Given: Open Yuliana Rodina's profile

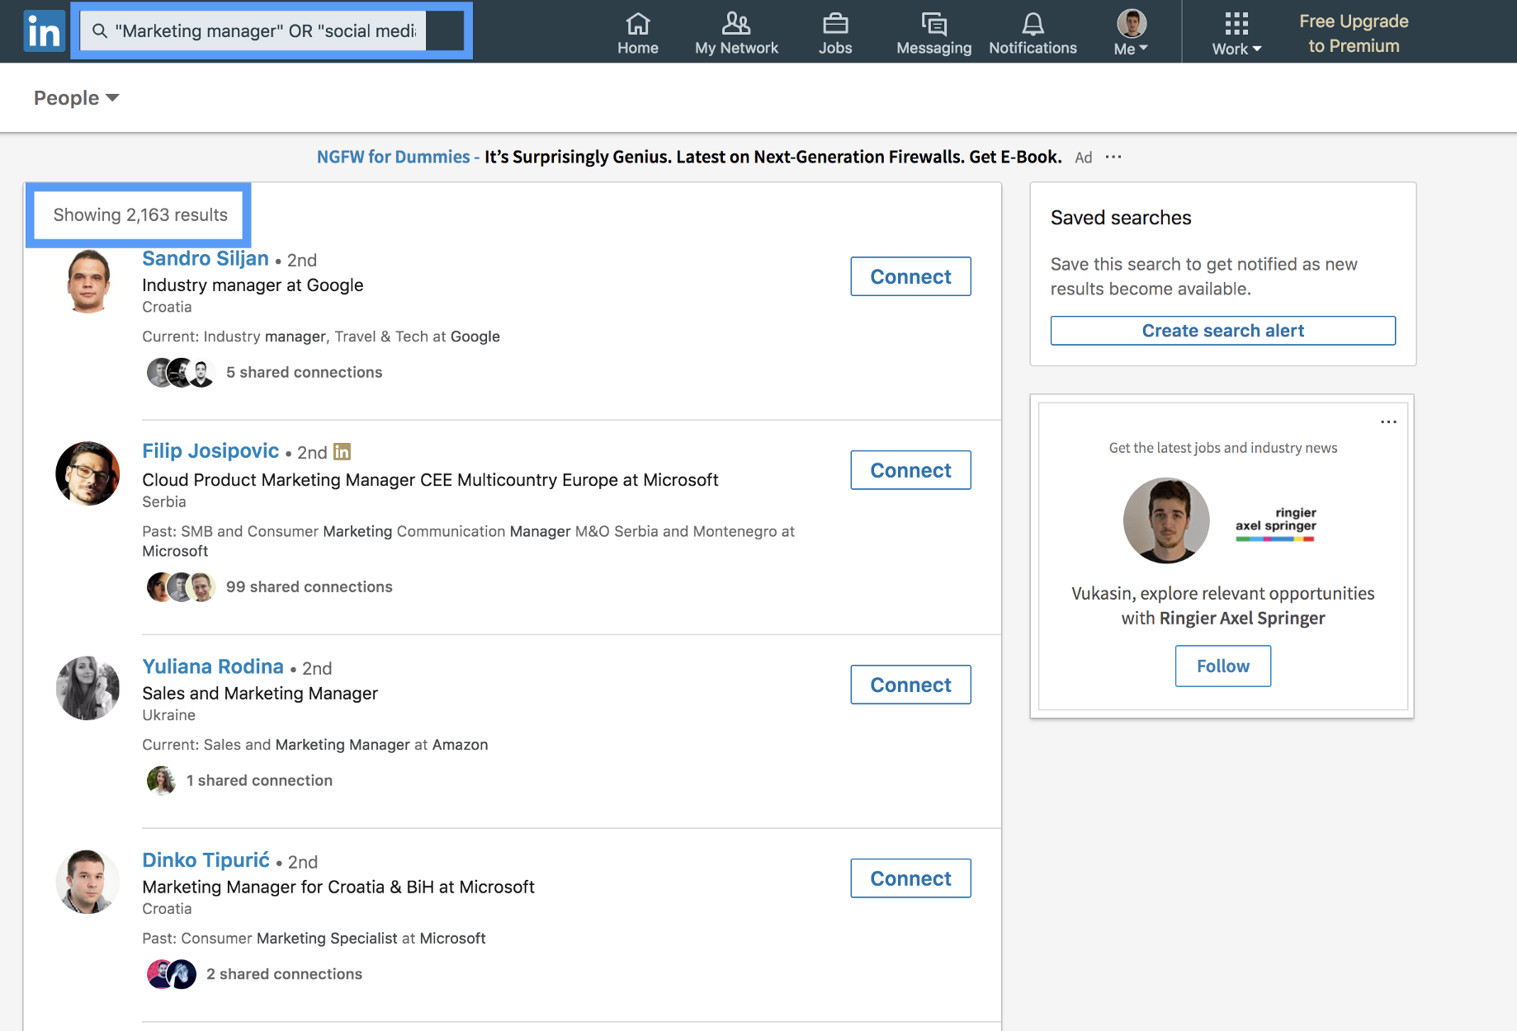Looking at the screenshot, I should (213, 666).
